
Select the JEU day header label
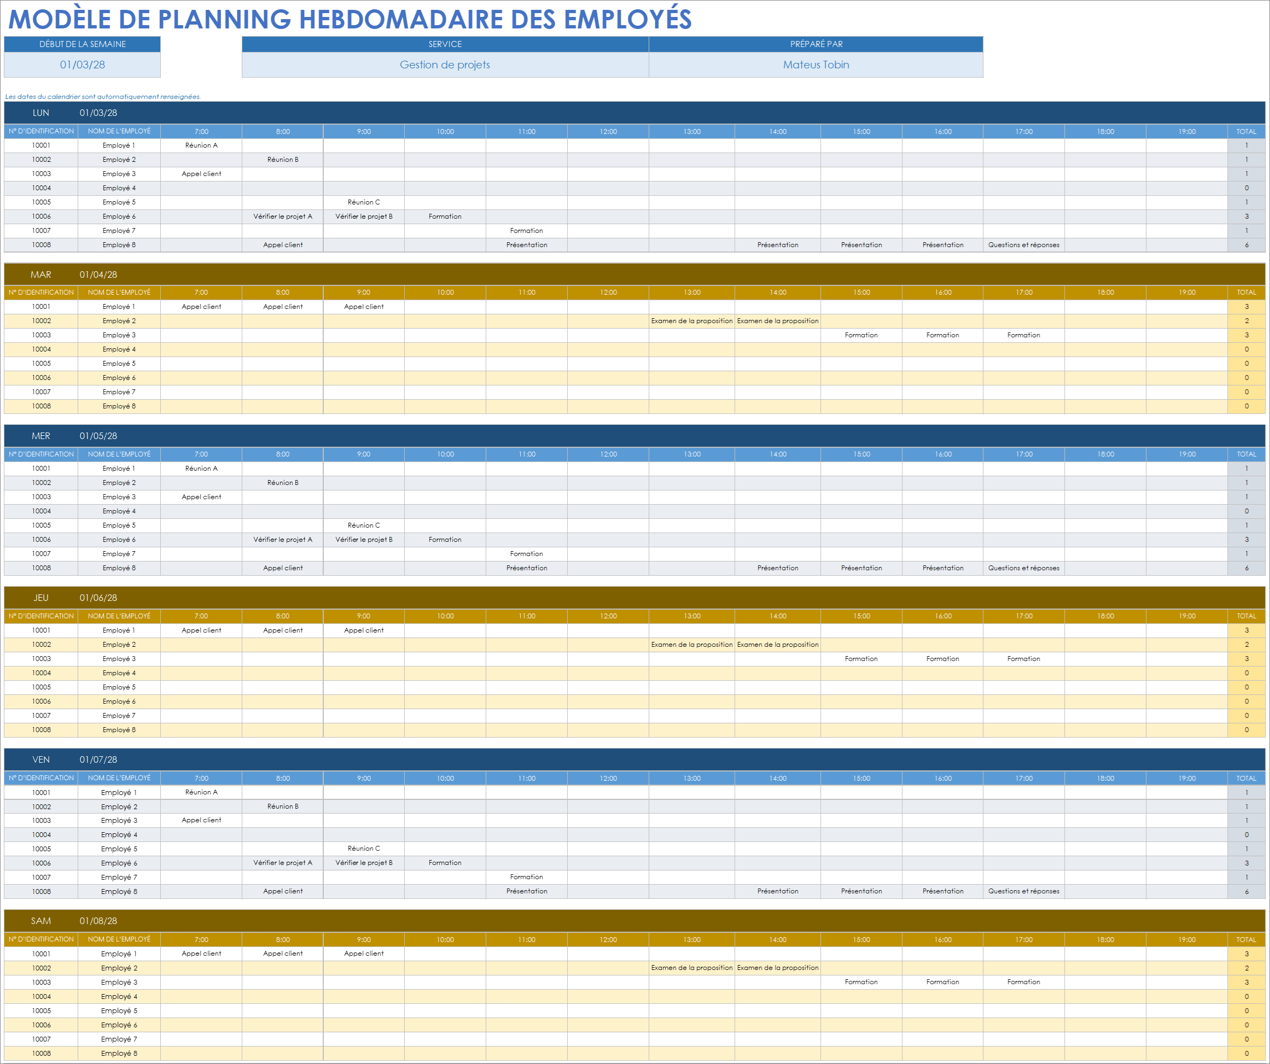point(41,598)
